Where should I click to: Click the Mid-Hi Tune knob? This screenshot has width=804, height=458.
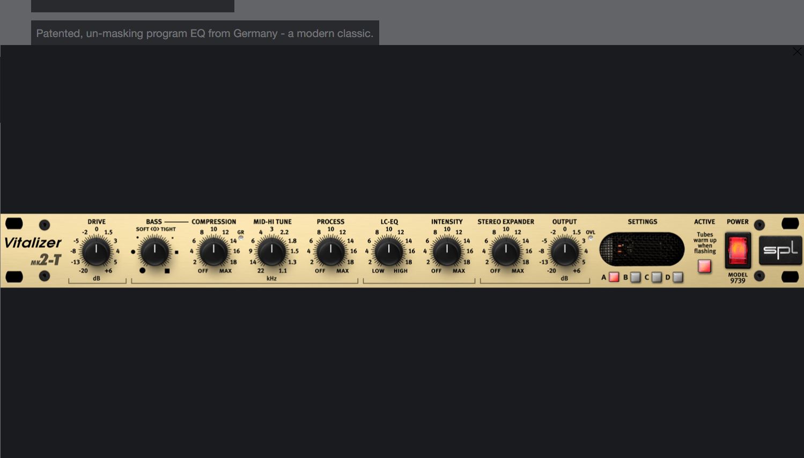(x=272, y=252)
